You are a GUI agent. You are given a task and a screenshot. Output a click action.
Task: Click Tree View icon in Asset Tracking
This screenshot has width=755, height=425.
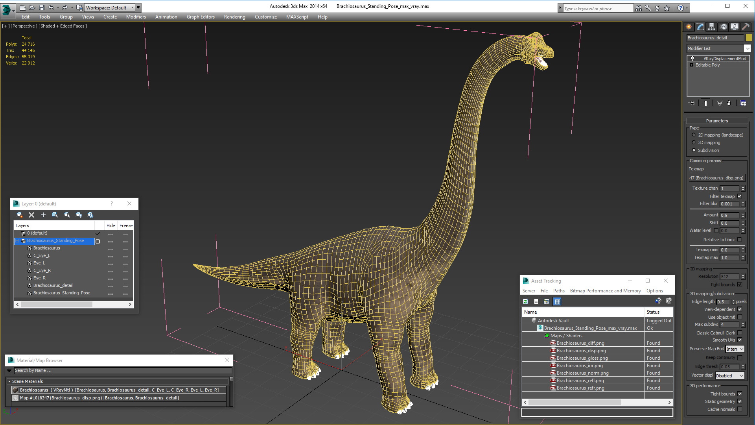(x=547, y=301)
